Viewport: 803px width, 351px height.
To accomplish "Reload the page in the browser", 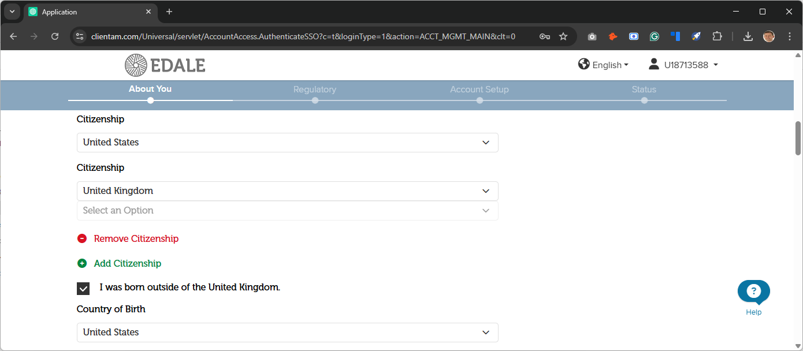I will (x=55, y=36).
